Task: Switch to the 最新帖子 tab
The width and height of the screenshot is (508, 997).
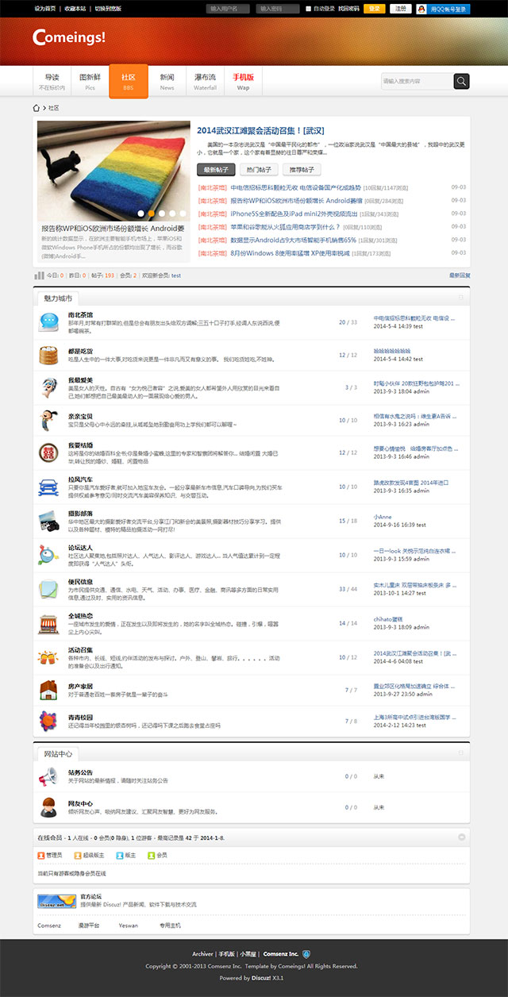Action: point(216,169)
